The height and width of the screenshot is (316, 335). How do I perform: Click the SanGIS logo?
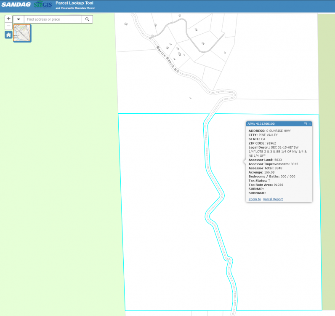[43, 4]
